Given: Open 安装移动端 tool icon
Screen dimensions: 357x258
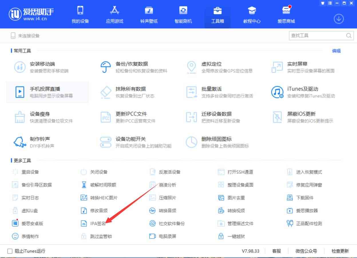Looking at the screenshot, I should coord(20,67).
